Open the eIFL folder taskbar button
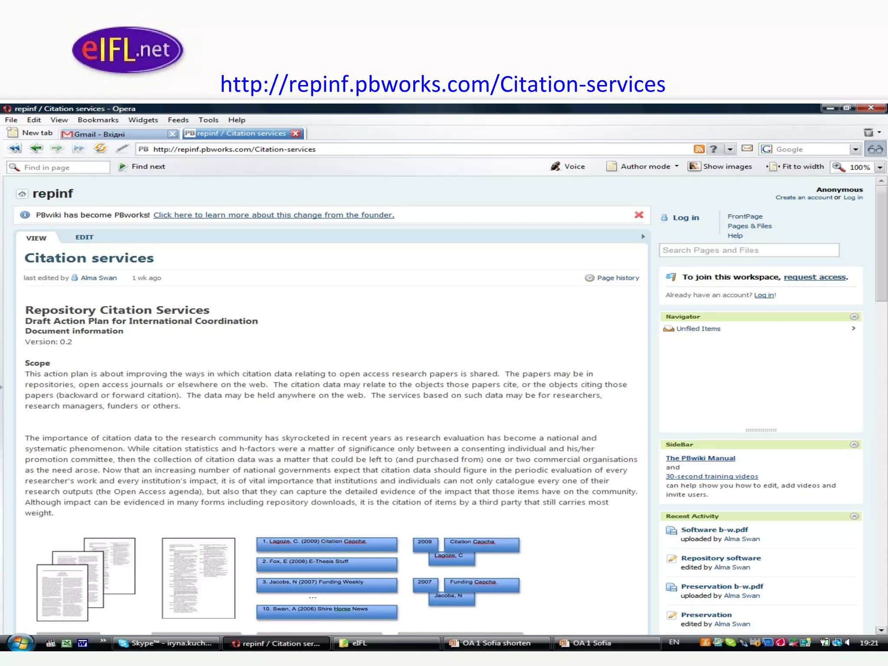The width and height of the screenshot is (888, 666). 387,643
